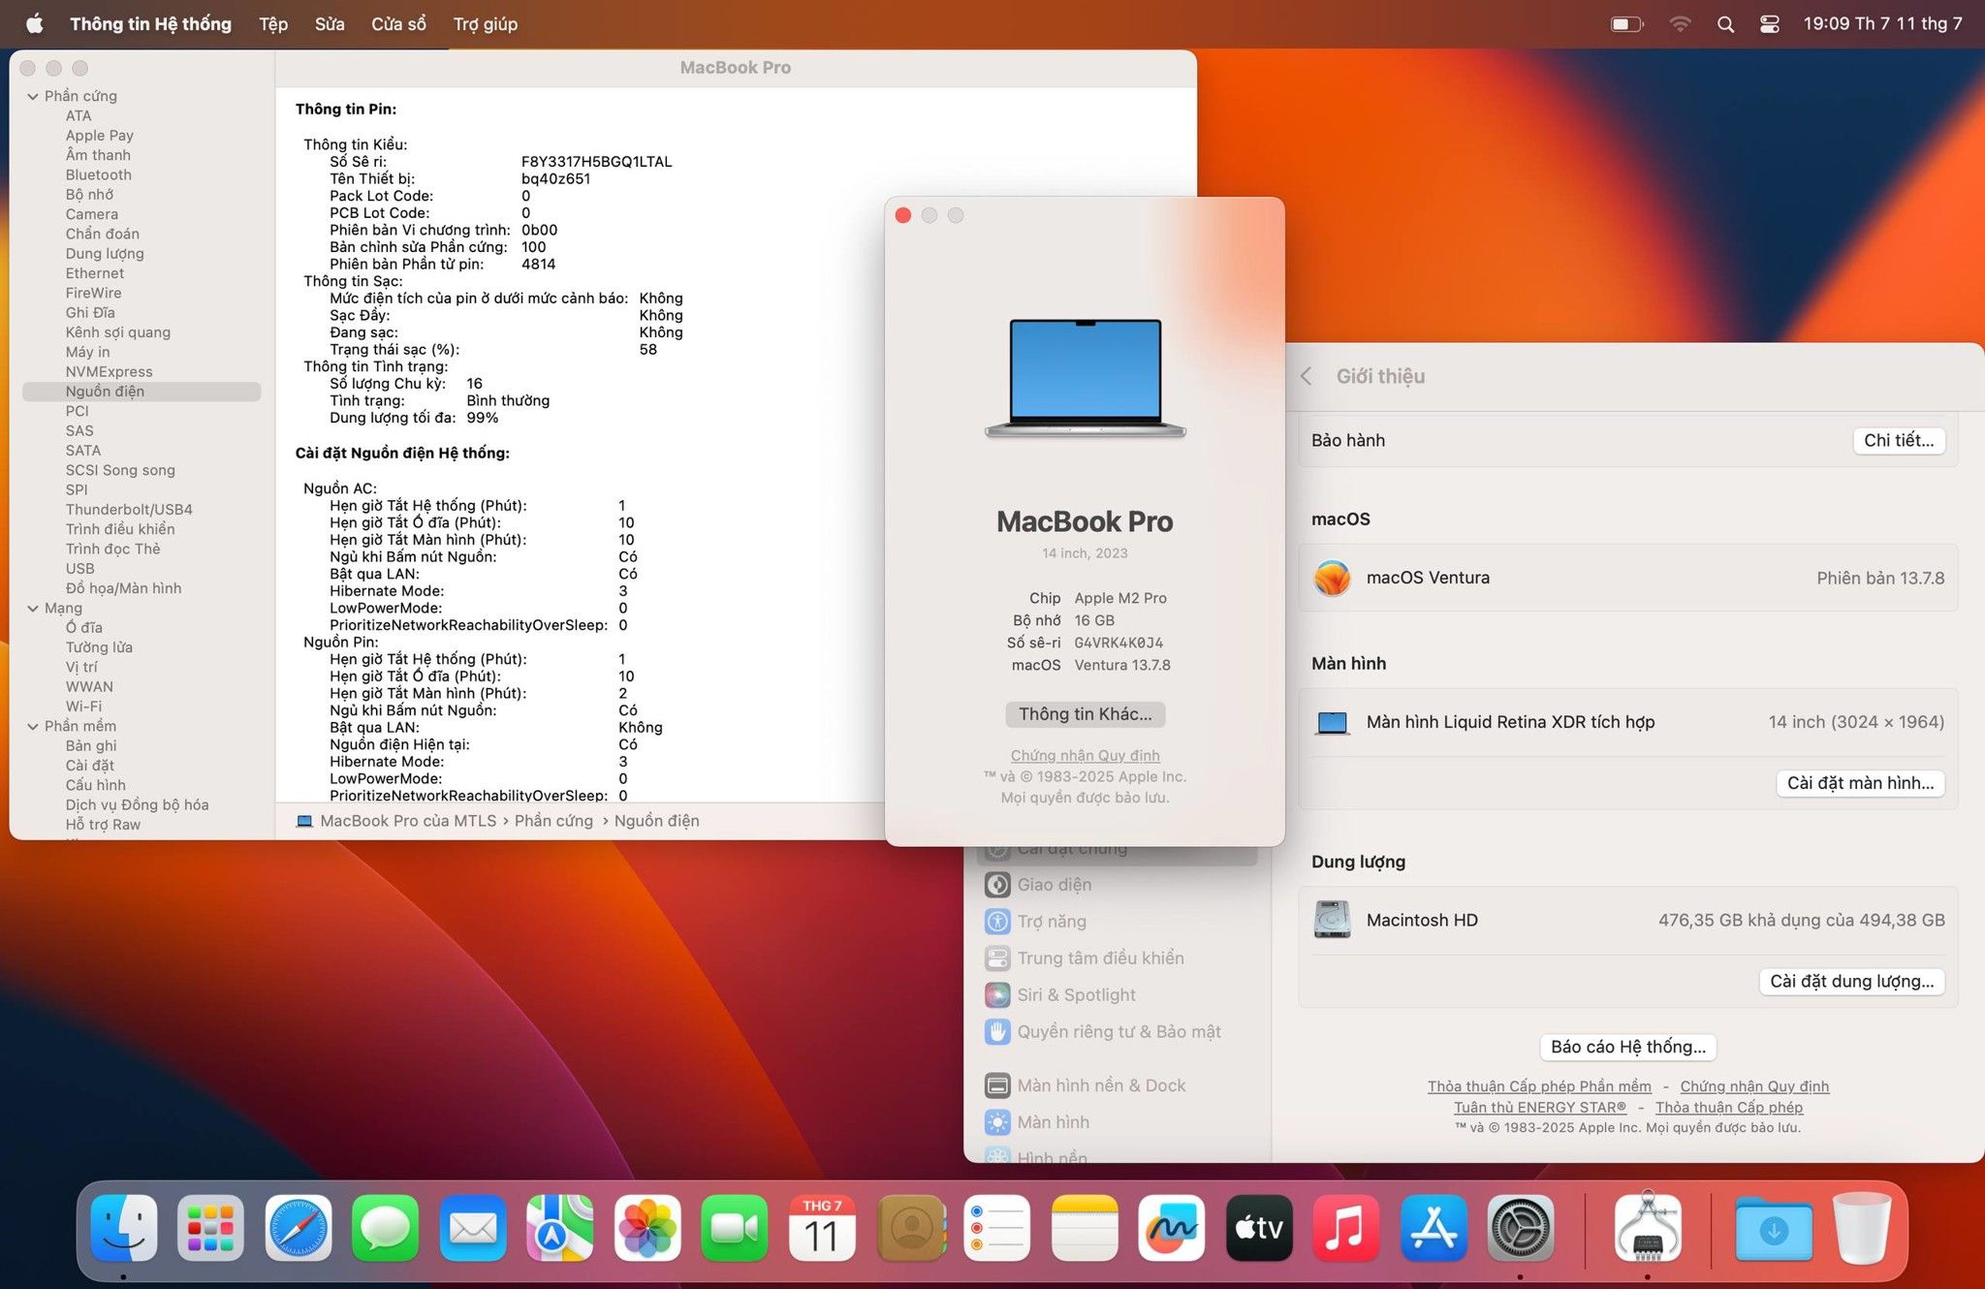Collapse the Phần cứng tree section
1985x1289 pixels.
coord(33,96)
